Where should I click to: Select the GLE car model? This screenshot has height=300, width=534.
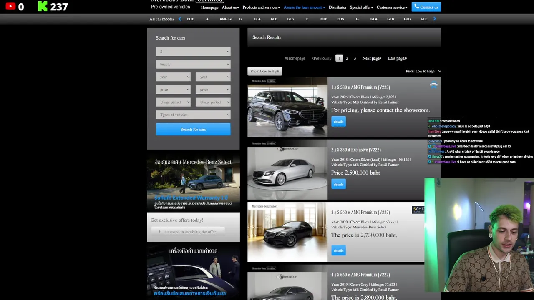coord(424,19)
